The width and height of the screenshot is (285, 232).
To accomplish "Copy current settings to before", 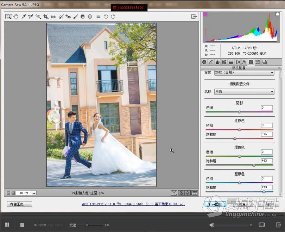I will point(188,193).
